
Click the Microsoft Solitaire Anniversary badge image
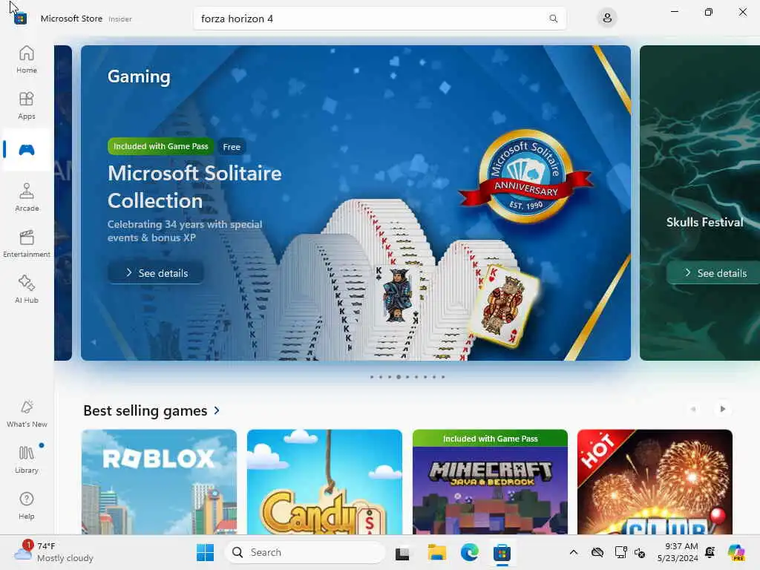(526, 177)
